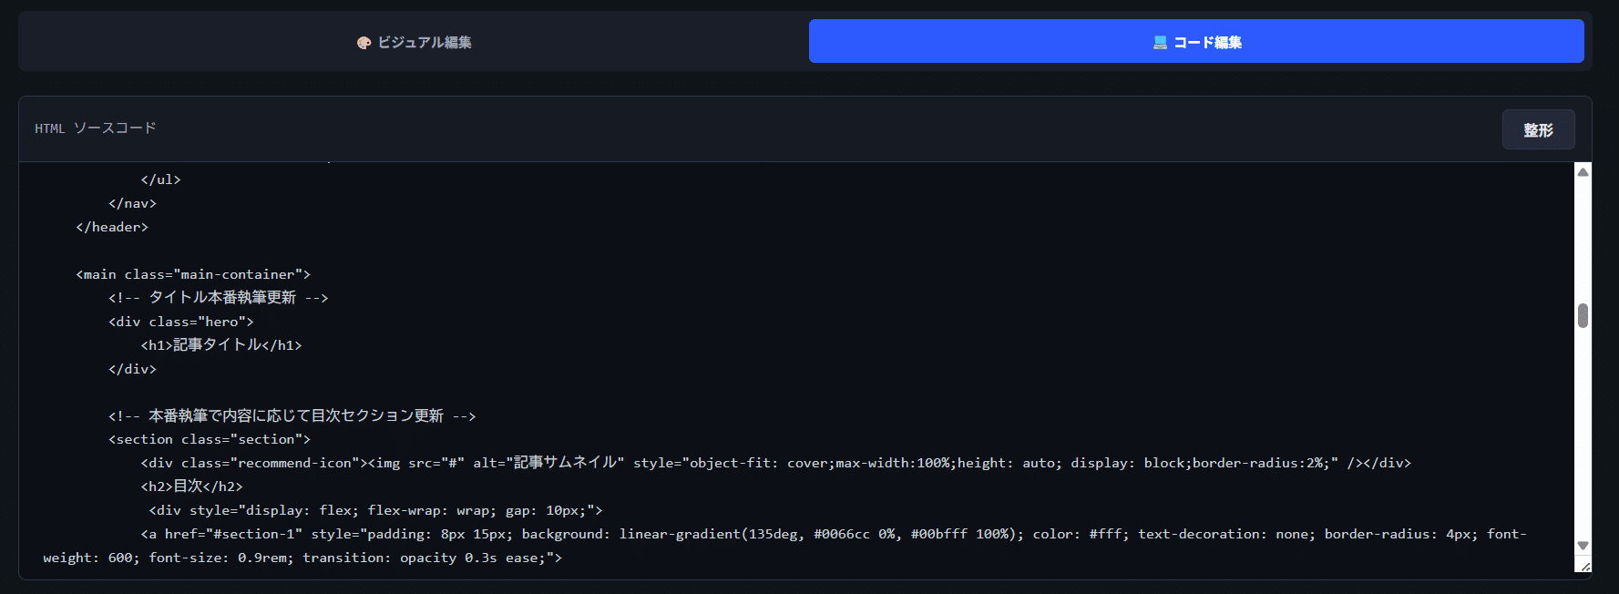Click the laptop icon beside コード編集
Screen dimensions: 1619x594
click(1160, 43)
